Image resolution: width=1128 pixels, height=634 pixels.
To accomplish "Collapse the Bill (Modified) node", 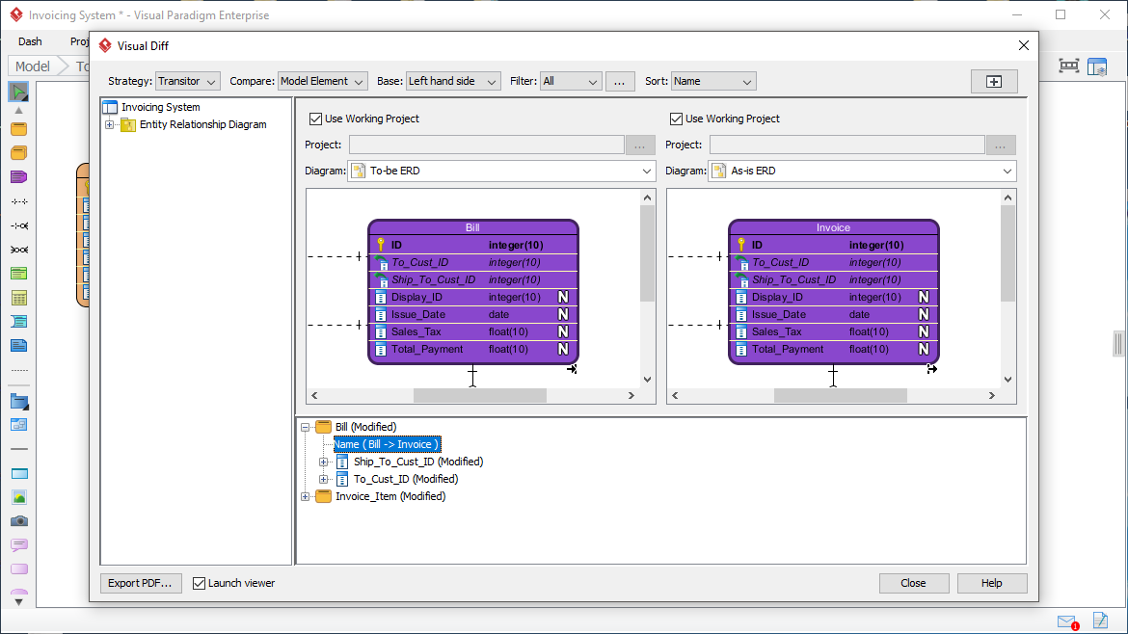I will [x=305, y=427].
